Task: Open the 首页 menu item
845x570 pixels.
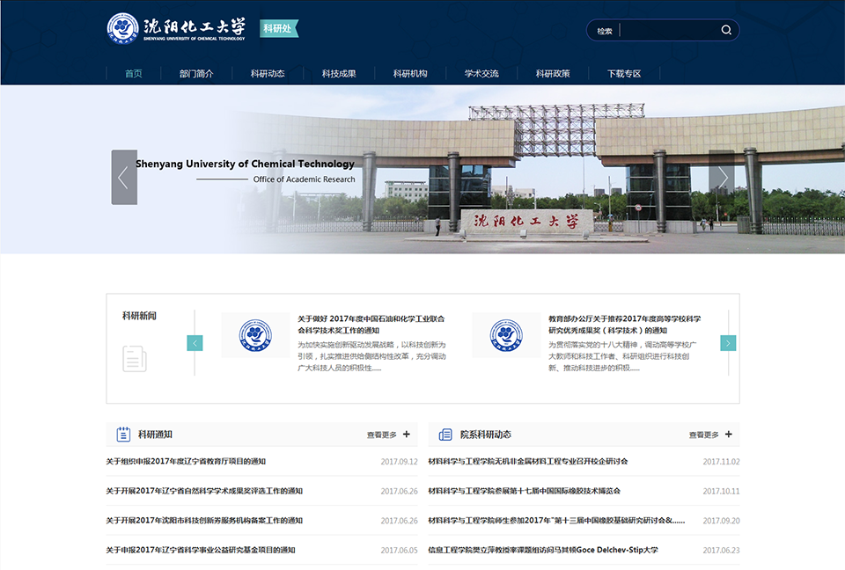Action: (x=134, y=74)
